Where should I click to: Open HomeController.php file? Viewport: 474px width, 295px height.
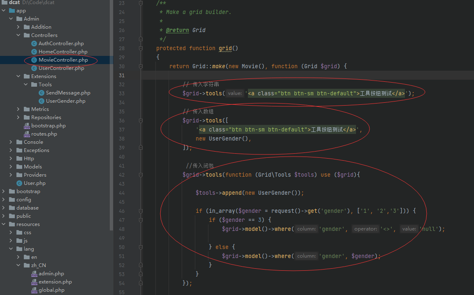63,52
